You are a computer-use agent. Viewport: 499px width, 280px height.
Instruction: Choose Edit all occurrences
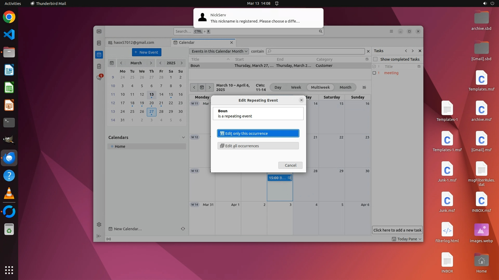coord(258,146)
